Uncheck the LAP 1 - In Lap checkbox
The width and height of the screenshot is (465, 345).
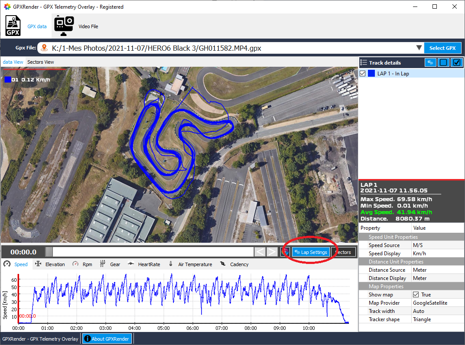click(x=363, y=73)
